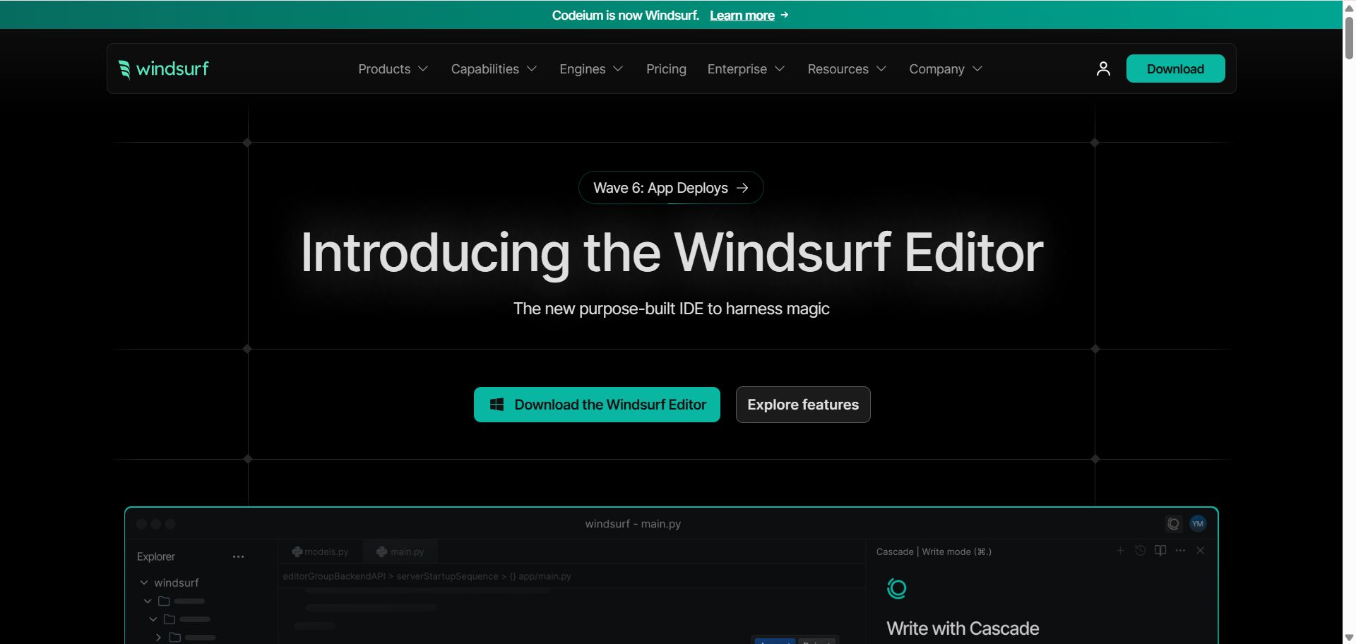Viewport: 1356px width, 644px height.
Task: Click the Explorer panel heading
Action: [x=156, y=556]
